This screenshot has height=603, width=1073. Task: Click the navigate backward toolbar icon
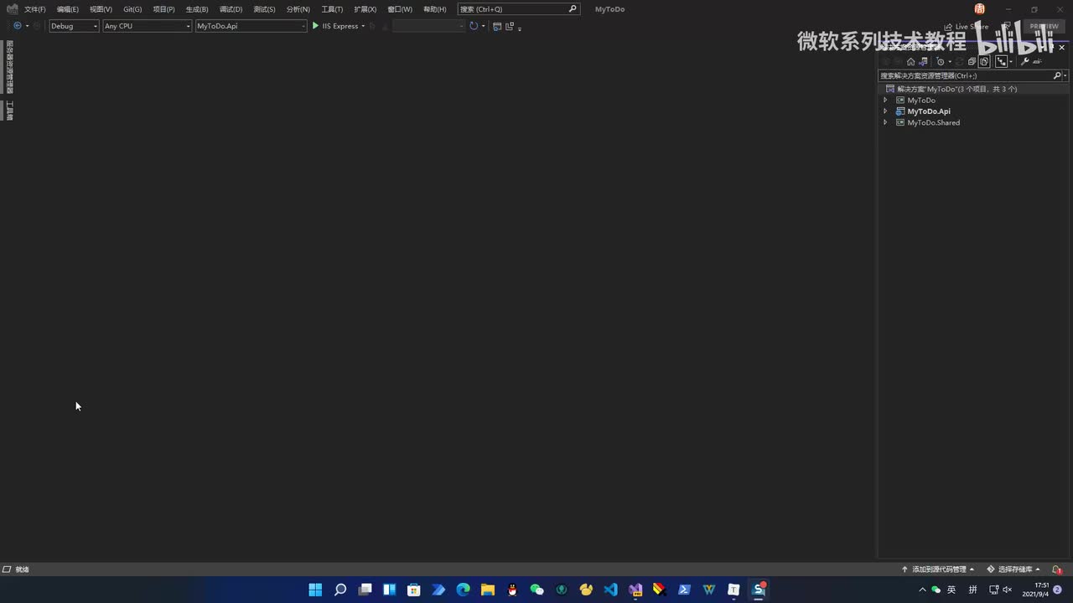(17, 26)
